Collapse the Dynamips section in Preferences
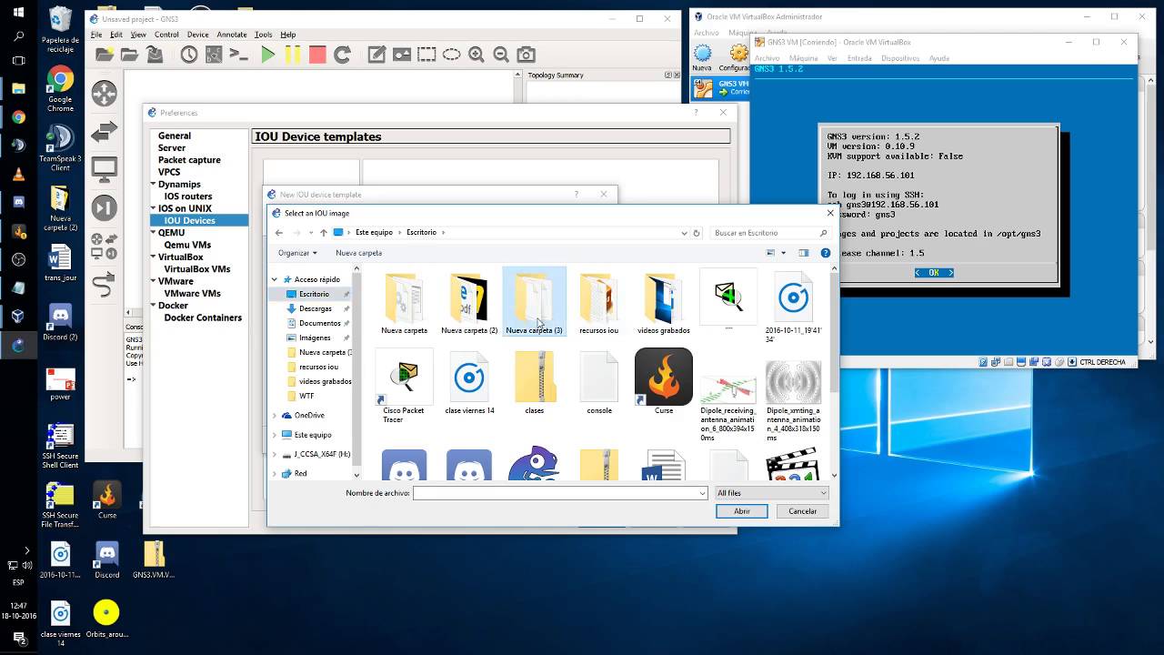 pyautogui.click(x=154, y=184)
